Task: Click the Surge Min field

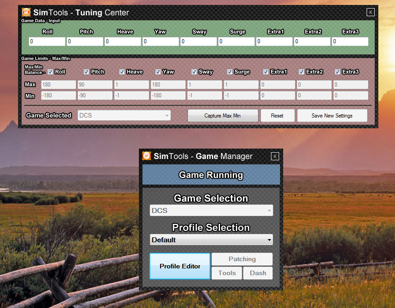Action: coord(241,95)
